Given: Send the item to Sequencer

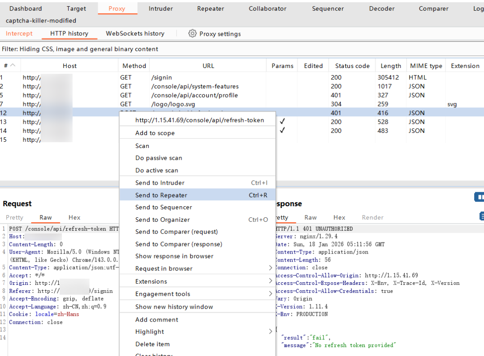Looking at the screenshot, I should (x=198, y=207).
